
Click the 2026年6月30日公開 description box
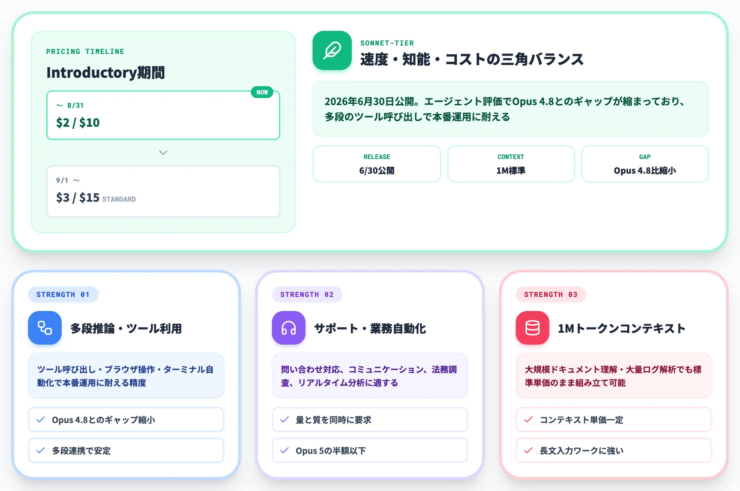(511, 109)
